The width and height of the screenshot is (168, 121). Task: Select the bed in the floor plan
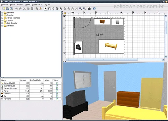pyautogui.click(x=111, y=46)
